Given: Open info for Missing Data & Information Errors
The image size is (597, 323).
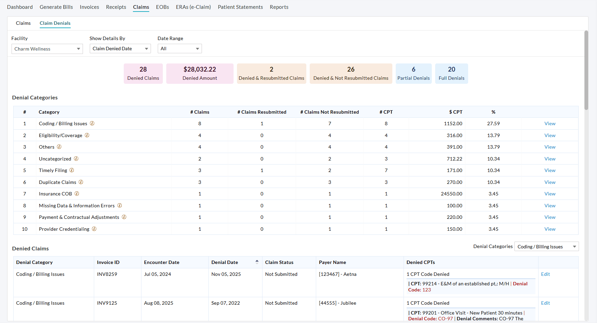Looking at the screenshot, I should (x=119, y=206).
